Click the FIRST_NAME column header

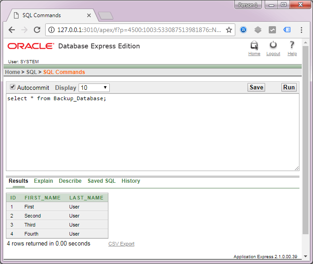pyautogui.click(x=42, y=198)
